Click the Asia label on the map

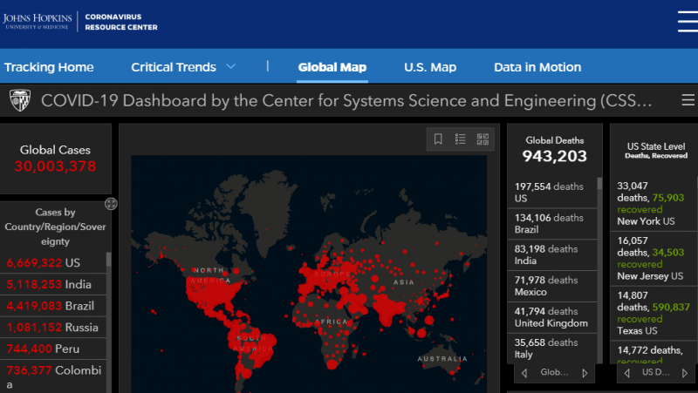click(x=404, y=281)
